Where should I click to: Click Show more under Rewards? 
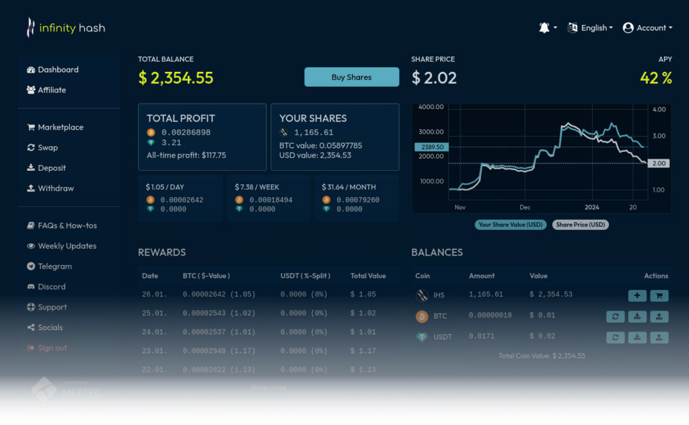pos(270,387)
